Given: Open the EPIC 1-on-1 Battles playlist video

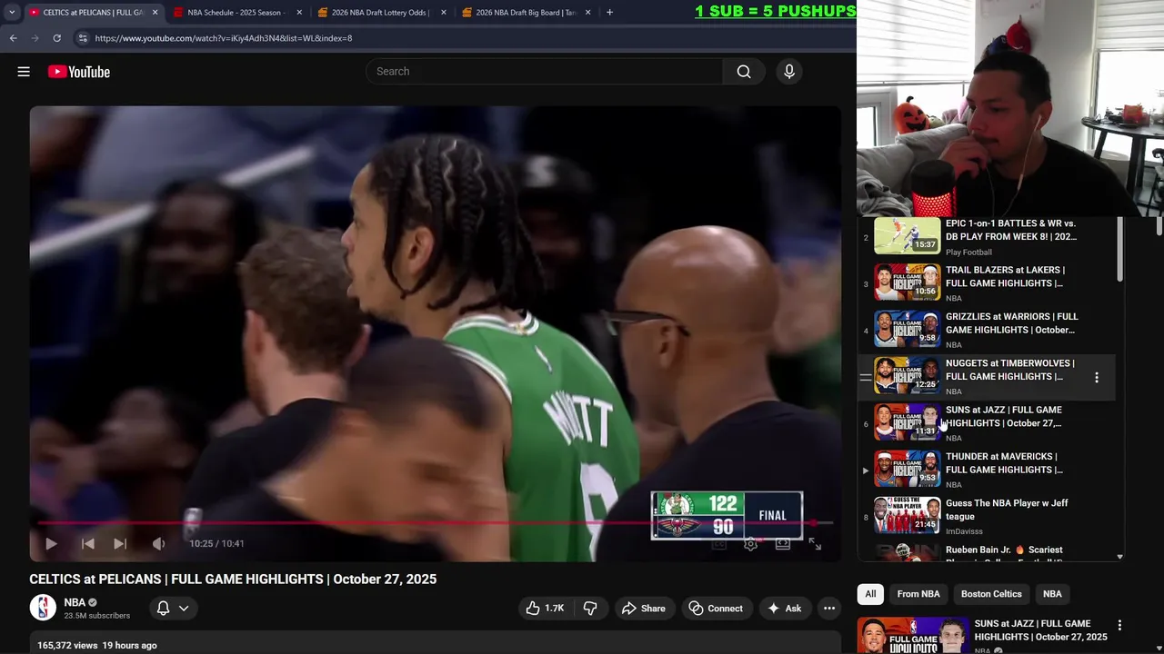Looking at the screenshot, I should click(985, 237).
